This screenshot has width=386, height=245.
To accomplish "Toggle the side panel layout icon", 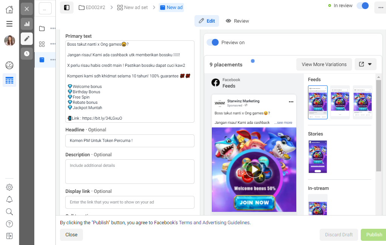I will click(67, 8).
